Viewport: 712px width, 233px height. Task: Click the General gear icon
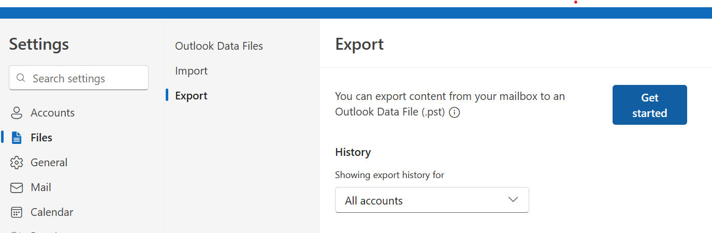17,163
